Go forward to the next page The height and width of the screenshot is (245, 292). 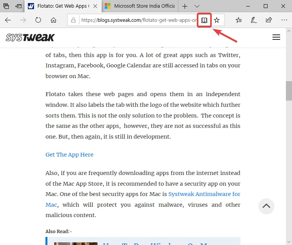coord(23,20)
